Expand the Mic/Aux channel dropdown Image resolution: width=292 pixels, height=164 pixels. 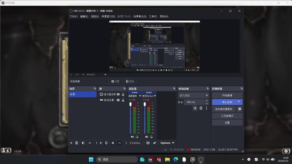pyautogui.click(x=155, y=96)
